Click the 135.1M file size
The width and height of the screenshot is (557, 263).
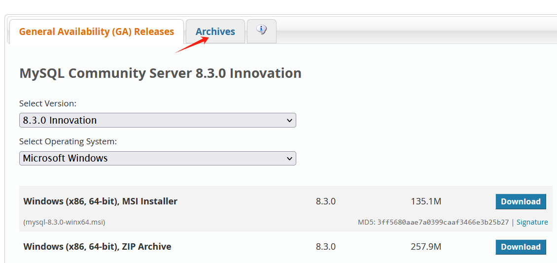pos(426,201)
